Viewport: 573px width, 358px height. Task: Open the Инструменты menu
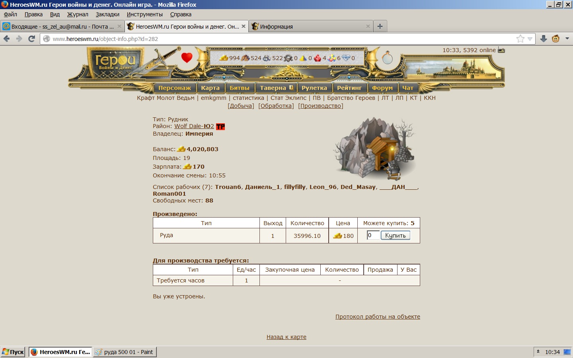pos(145,14)
